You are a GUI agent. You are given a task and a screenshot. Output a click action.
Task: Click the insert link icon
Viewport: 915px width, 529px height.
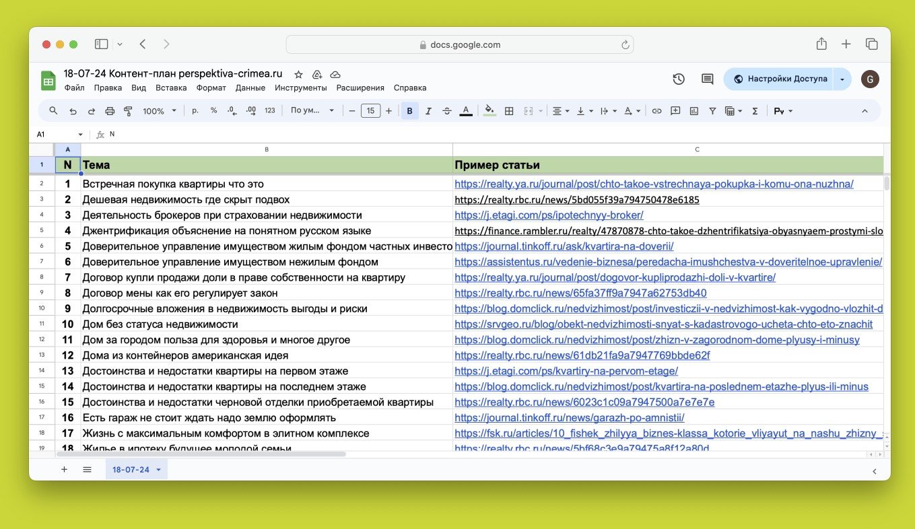coord(656,111)
